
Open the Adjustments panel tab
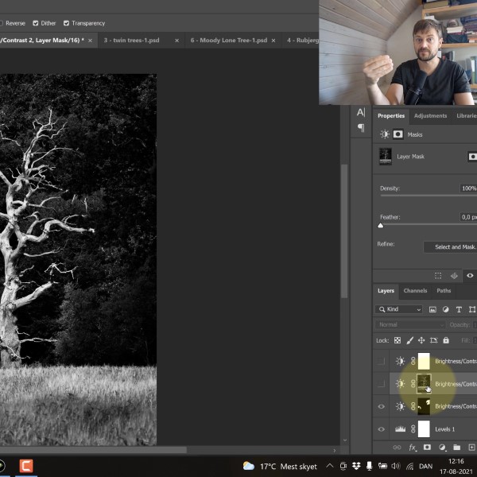430,115
